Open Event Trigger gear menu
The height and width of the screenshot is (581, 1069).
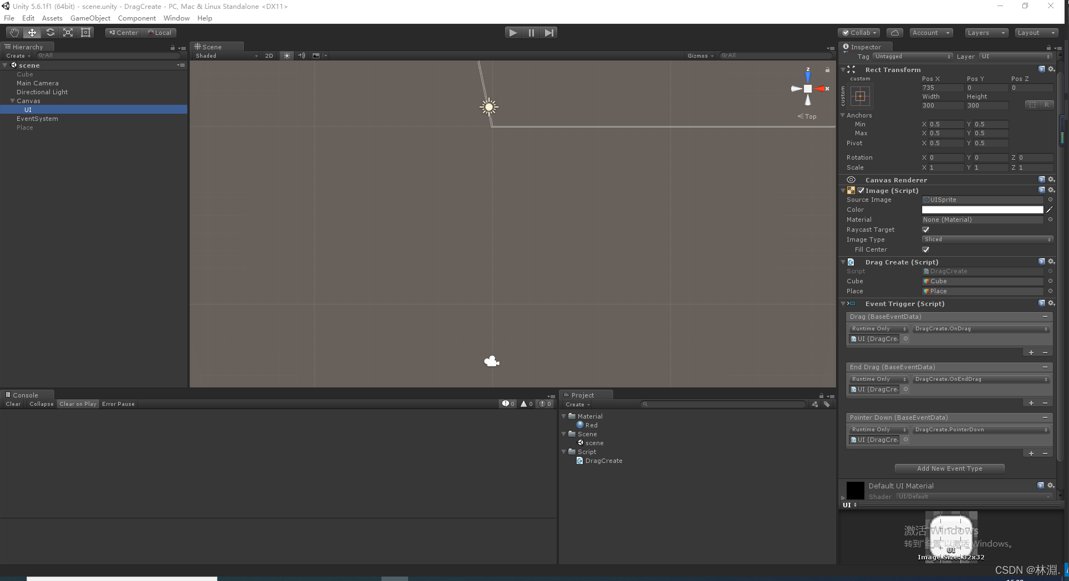coord(1051,303)
